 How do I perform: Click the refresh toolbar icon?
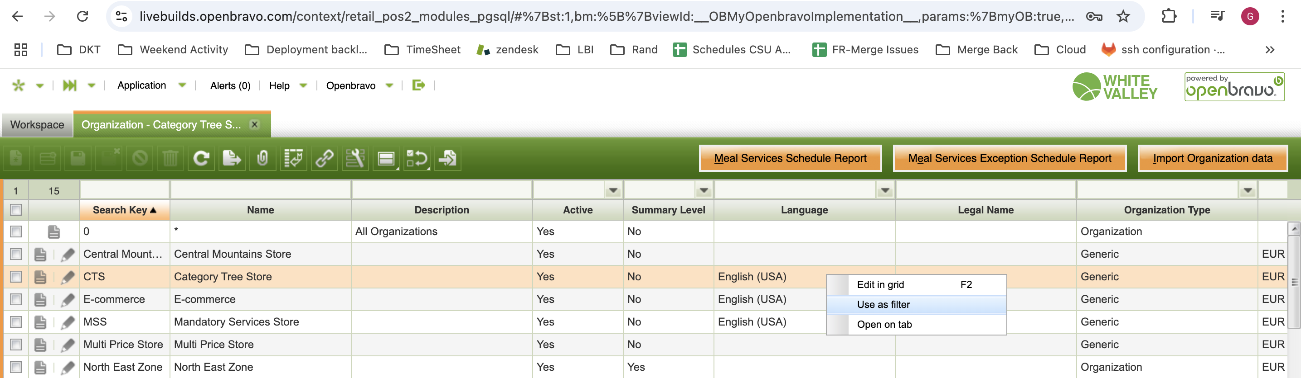[x=201, y=158]
